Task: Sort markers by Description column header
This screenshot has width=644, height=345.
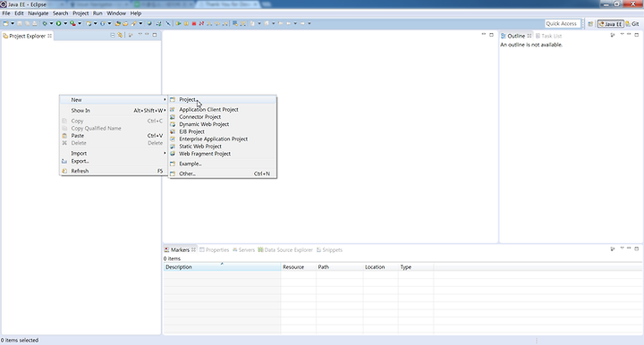Action: pos(222,267)
